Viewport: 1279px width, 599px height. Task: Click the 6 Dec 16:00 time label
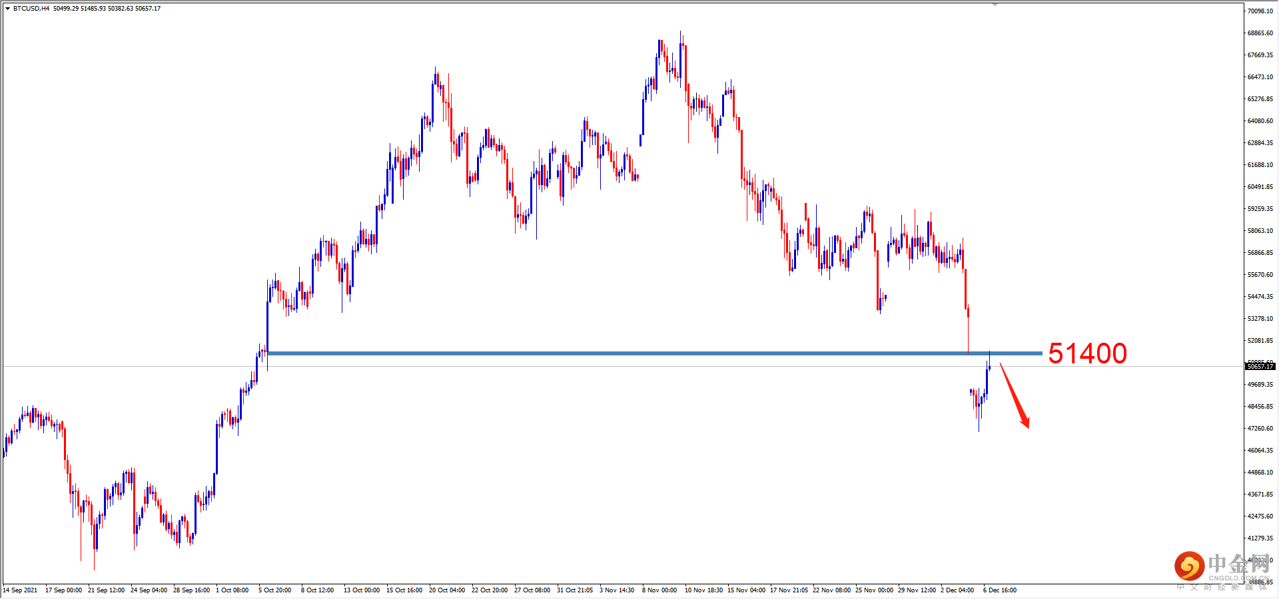(1000, 590)
